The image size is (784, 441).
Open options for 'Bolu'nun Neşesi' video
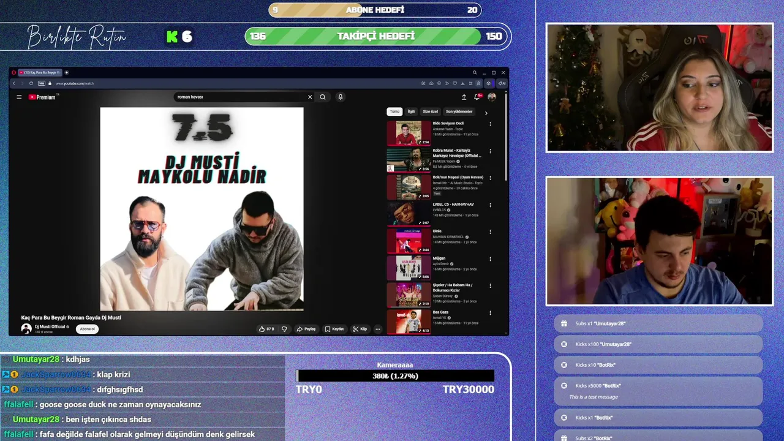point(490,178)
